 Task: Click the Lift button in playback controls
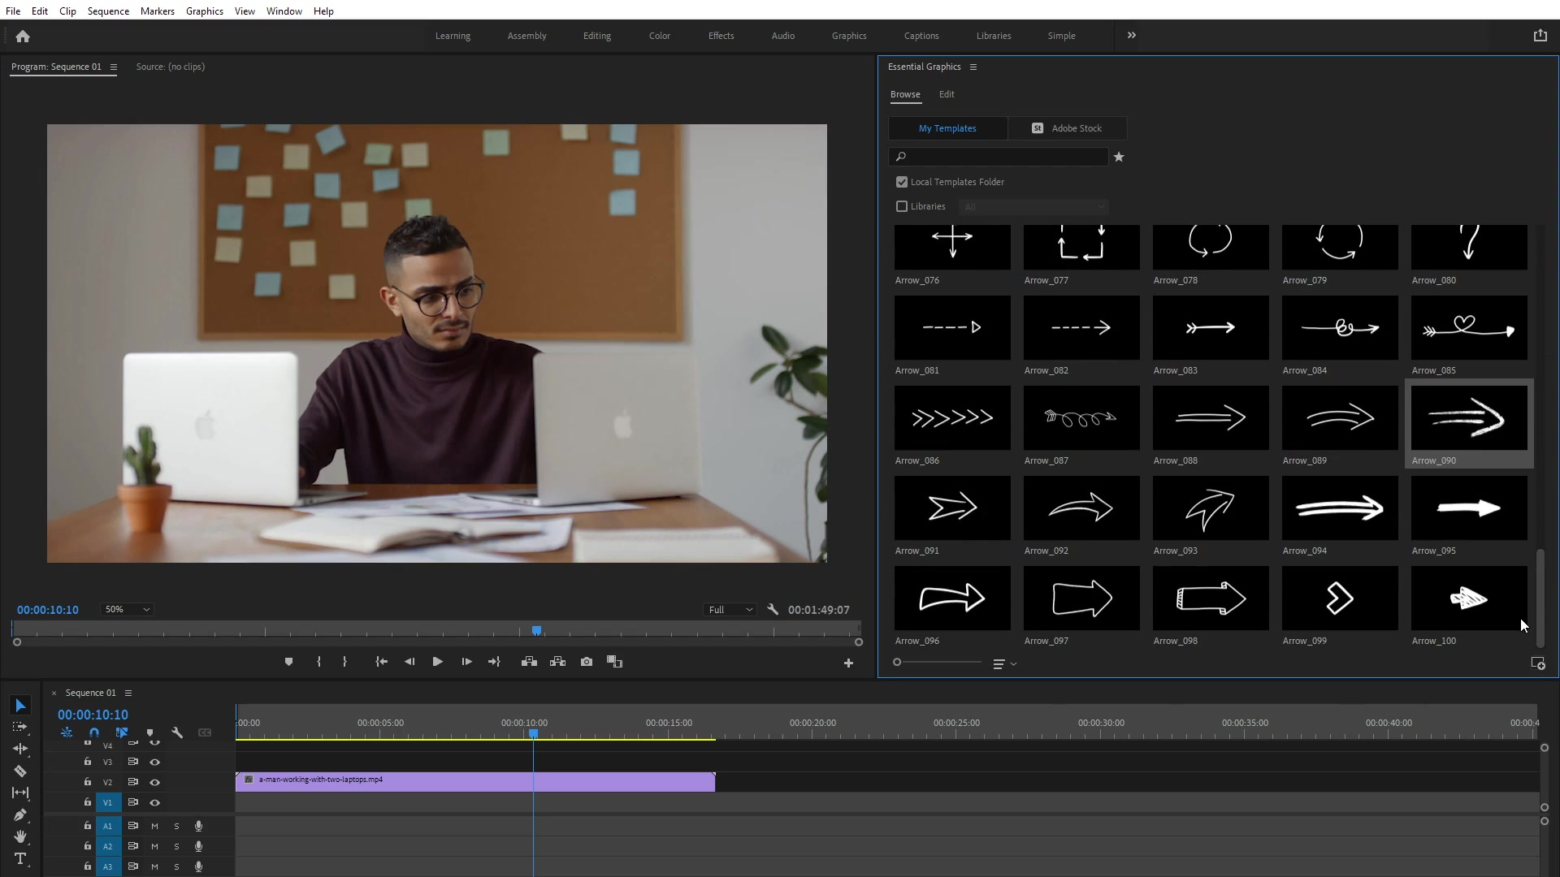(x=528, y=662)
